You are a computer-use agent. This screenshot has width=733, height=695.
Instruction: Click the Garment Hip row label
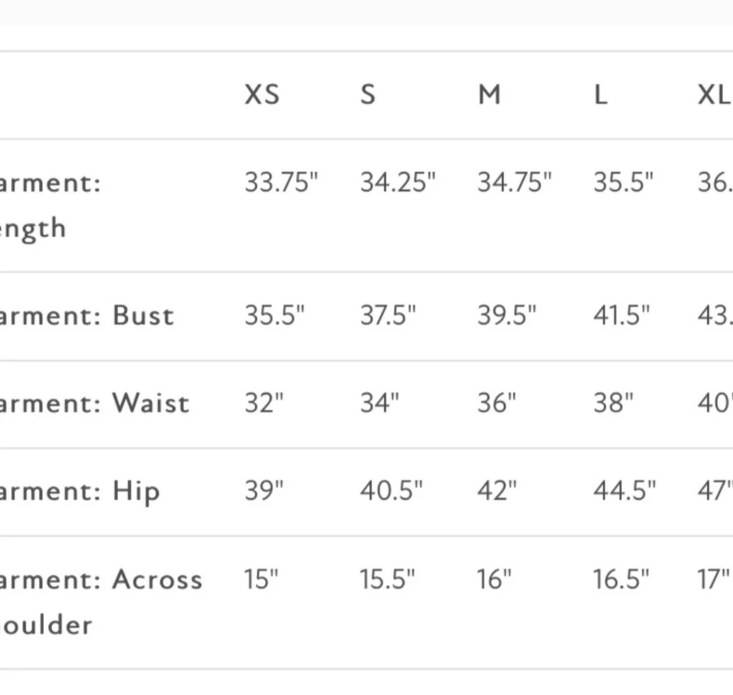tap(80, 492)
